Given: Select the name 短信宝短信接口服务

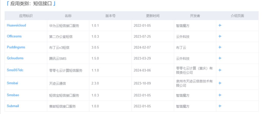Looking at the screenshot, I should 64,95.
